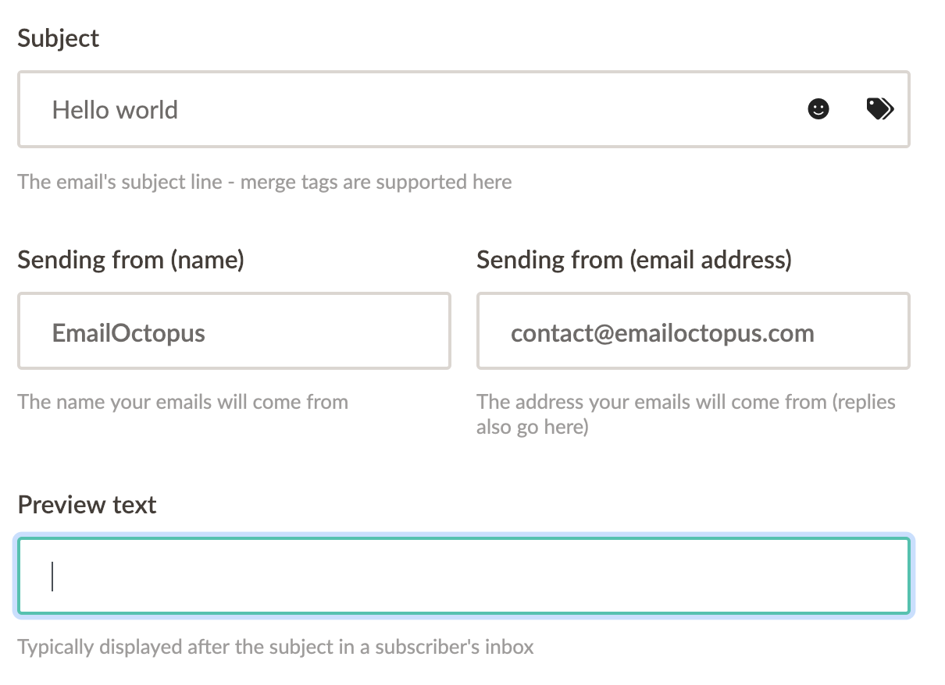Click 'The name your emails will come from' hint
Viewport: 945px width, 685px height.
click(x=183, y=403)
